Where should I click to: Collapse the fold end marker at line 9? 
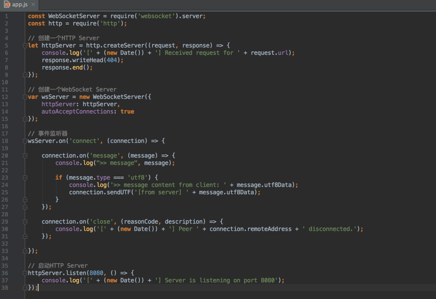pyautogui.click(x=25, y=75)
